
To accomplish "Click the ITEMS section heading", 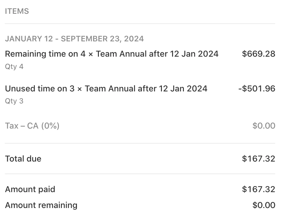I will [17, 11].
